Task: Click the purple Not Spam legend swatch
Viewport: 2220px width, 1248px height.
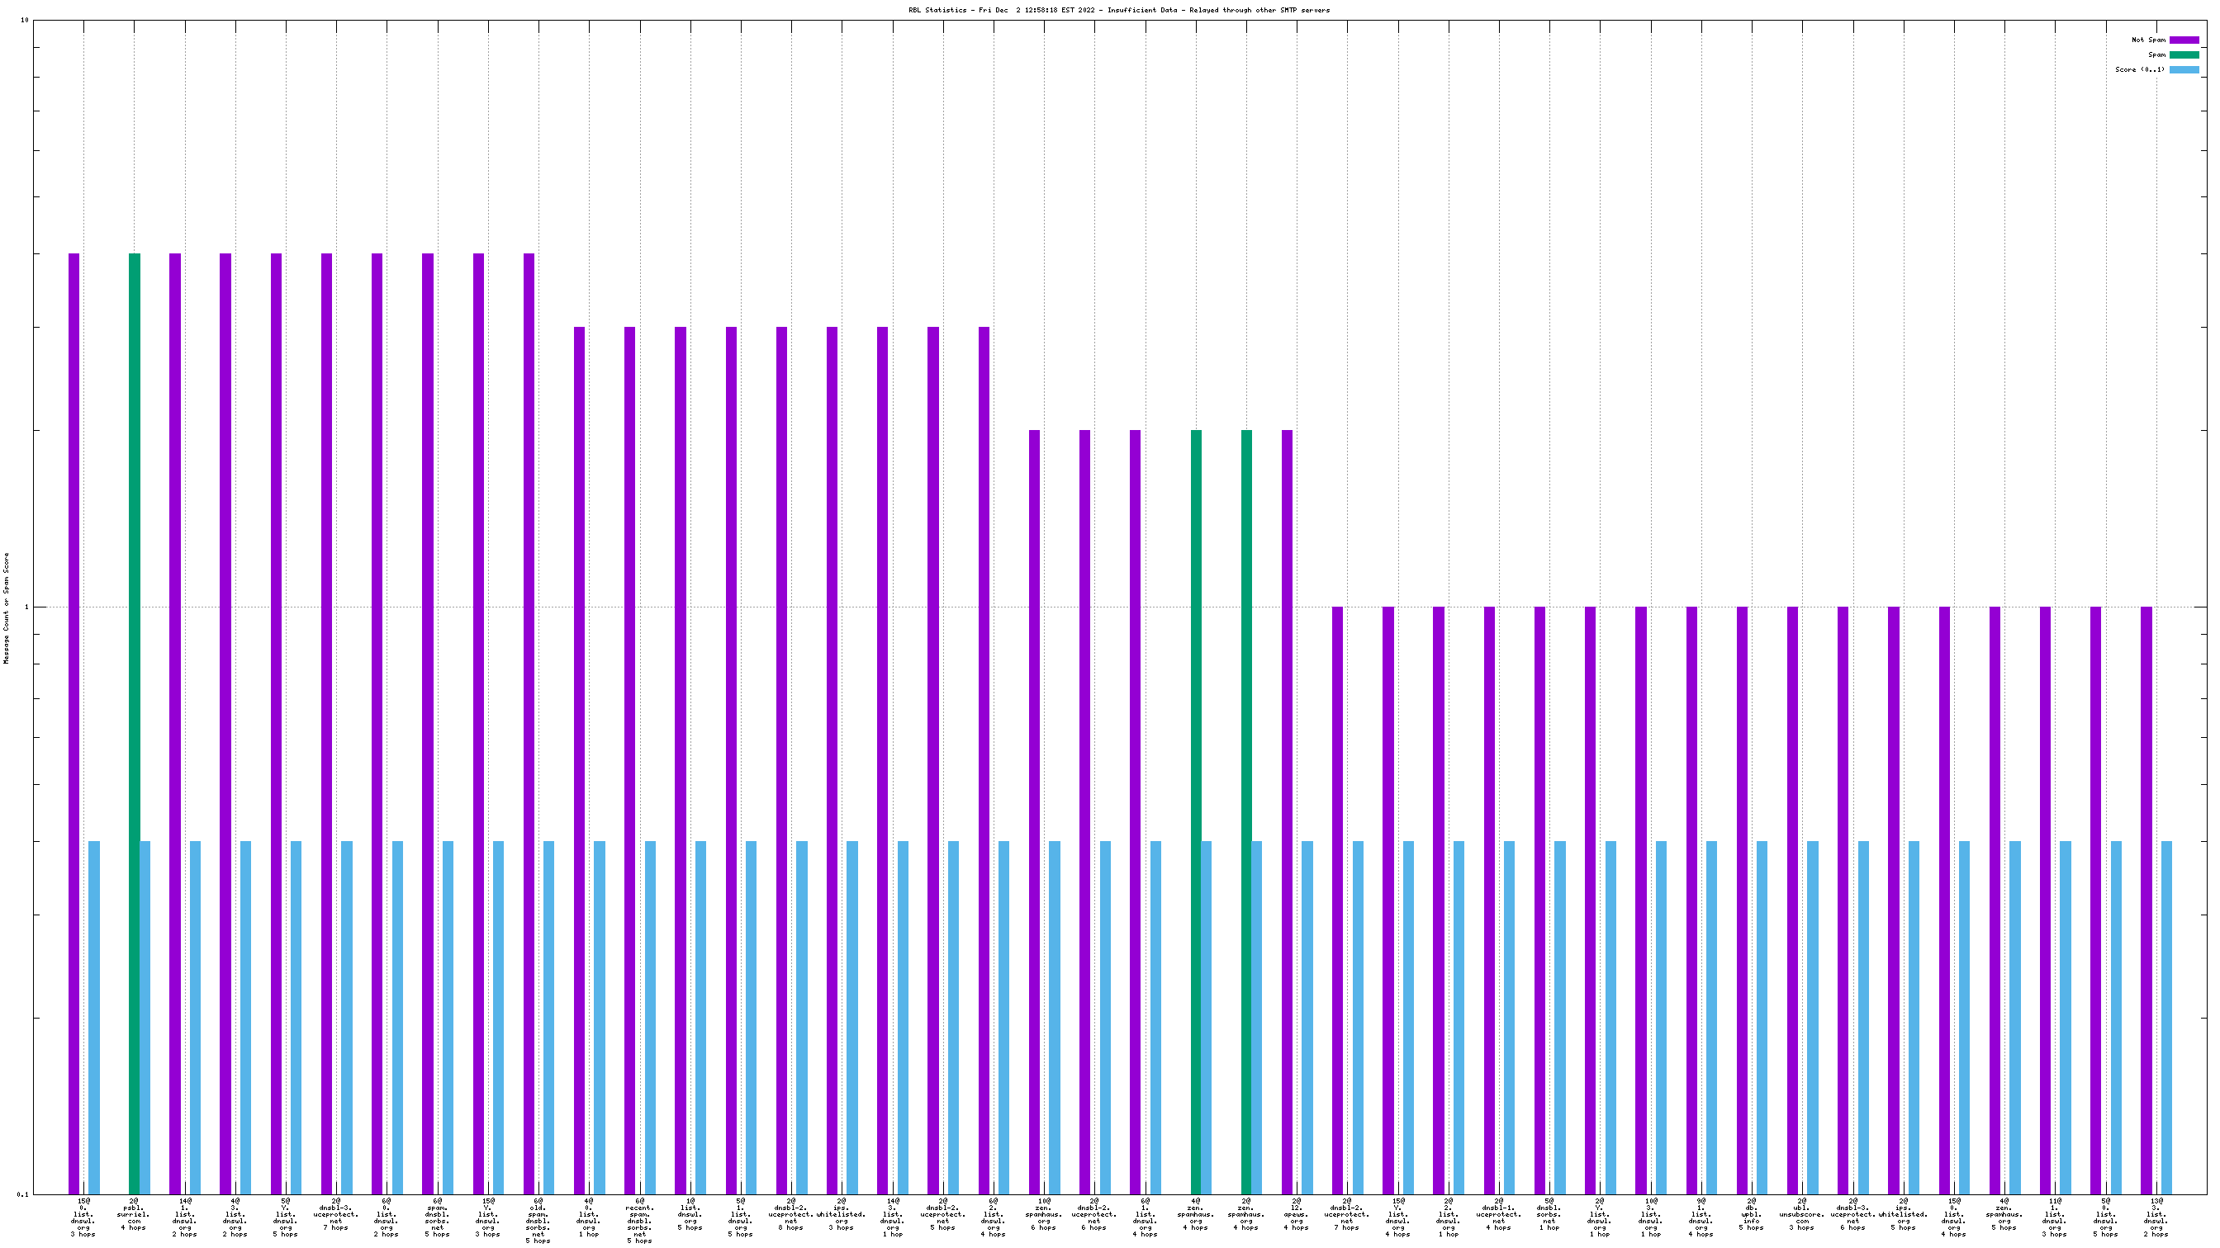Action: tap(2184, 40)
